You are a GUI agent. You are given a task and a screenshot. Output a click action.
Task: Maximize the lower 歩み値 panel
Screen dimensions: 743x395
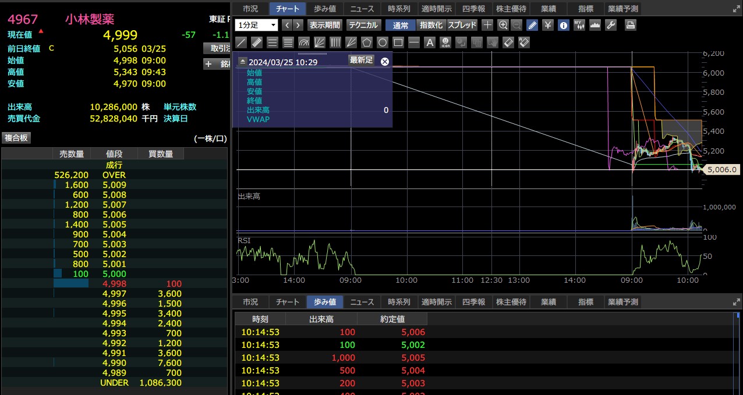click(736, 303)
